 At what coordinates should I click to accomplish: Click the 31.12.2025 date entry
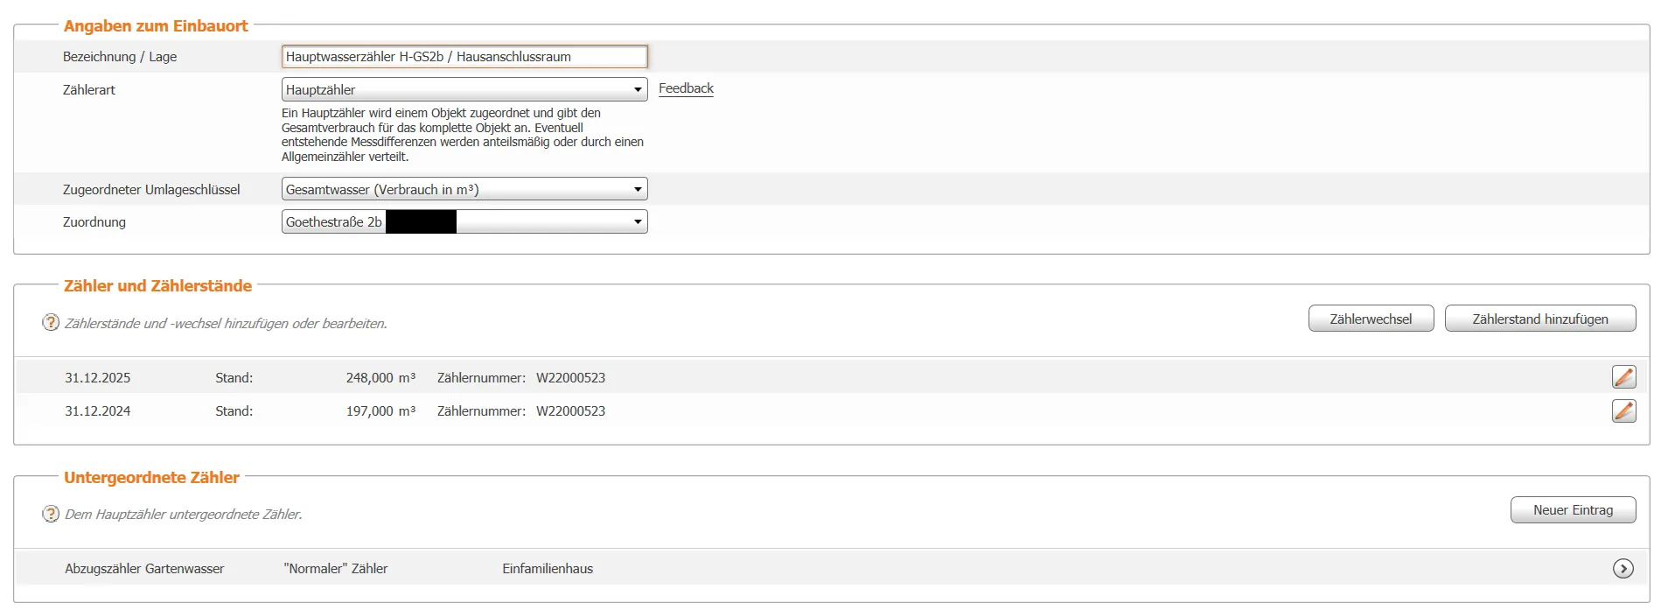[x=97, y=378]
